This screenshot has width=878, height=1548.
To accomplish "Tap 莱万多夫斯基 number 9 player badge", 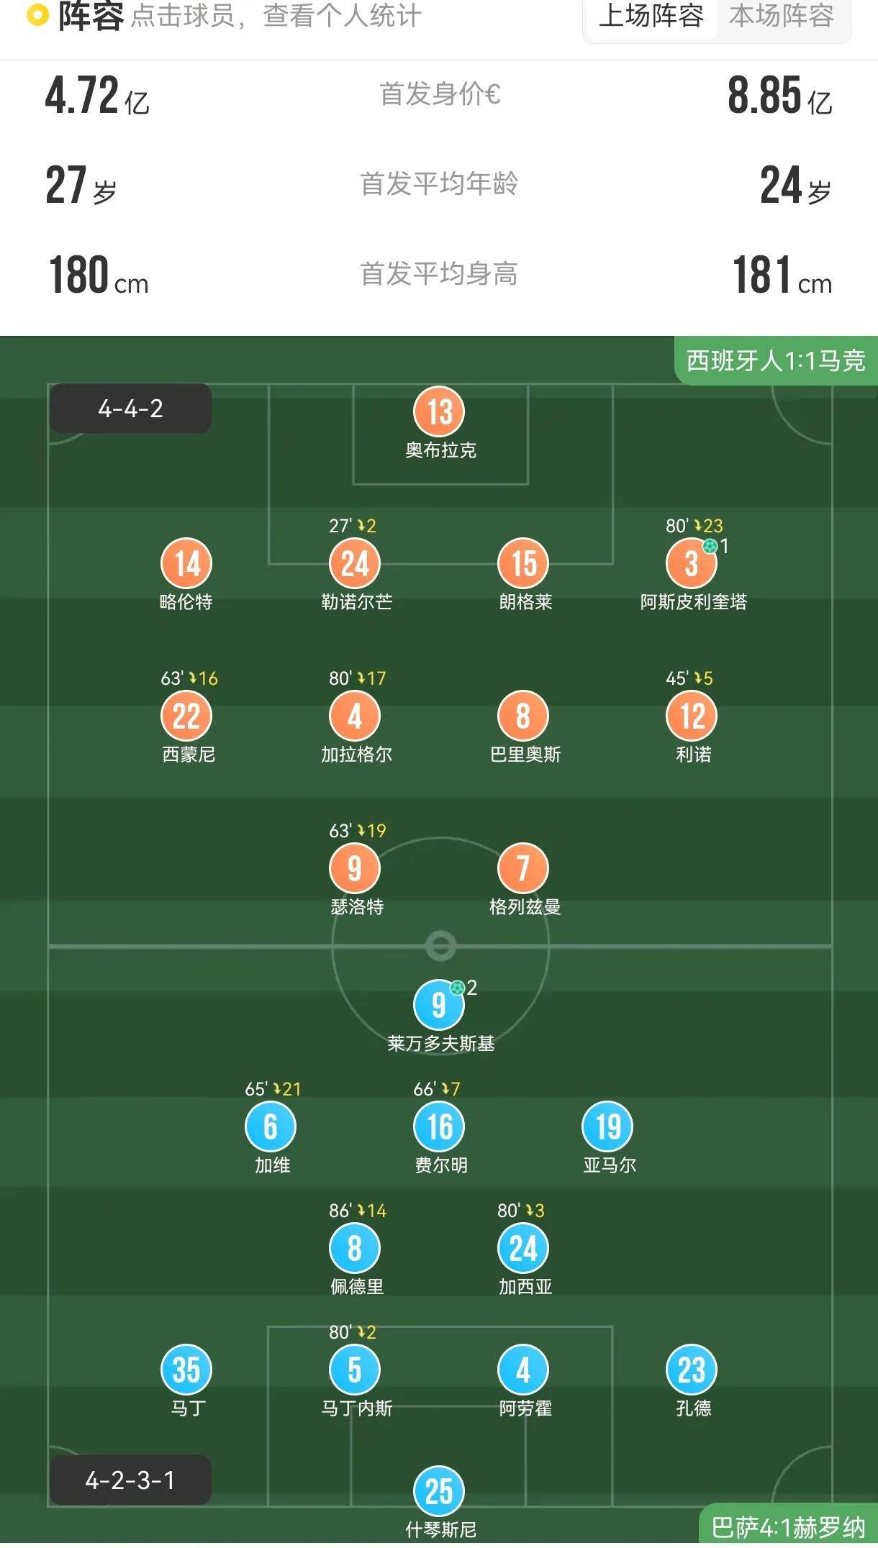I will 439,1005.
